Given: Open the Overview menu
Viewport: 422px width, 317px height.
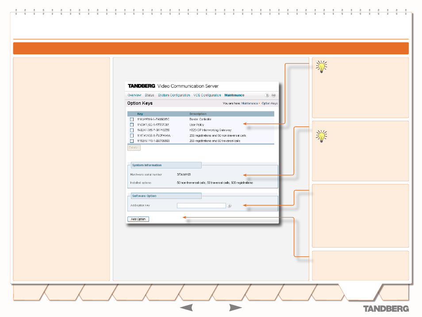Looking at the screenshot, I should (134, 95).
